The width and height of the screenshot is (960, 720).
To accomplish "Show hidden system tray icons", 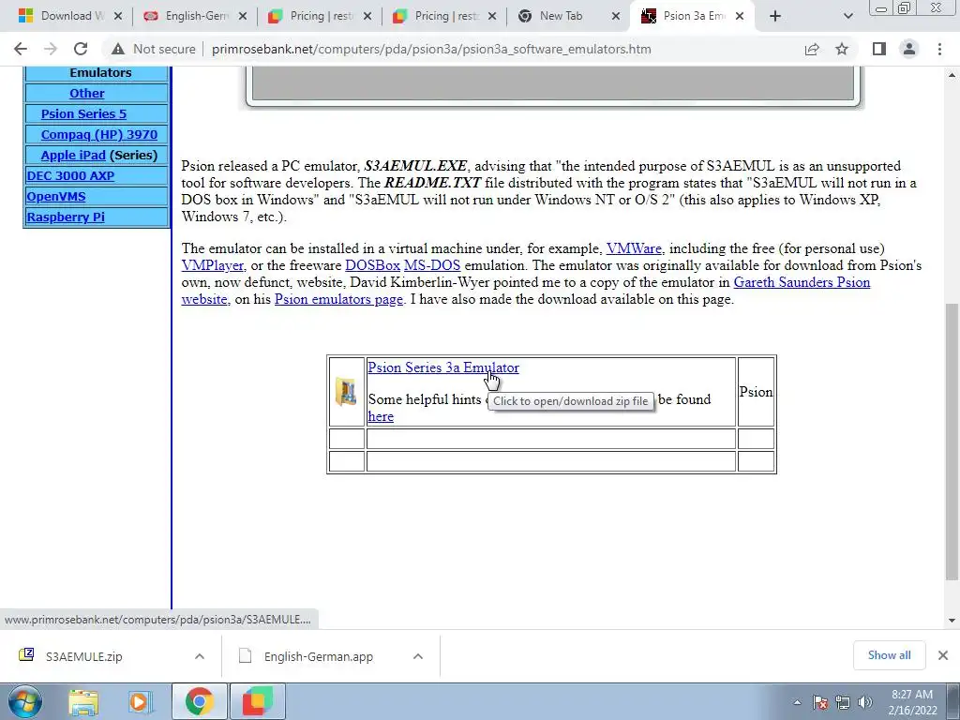I will click(797, 703).
